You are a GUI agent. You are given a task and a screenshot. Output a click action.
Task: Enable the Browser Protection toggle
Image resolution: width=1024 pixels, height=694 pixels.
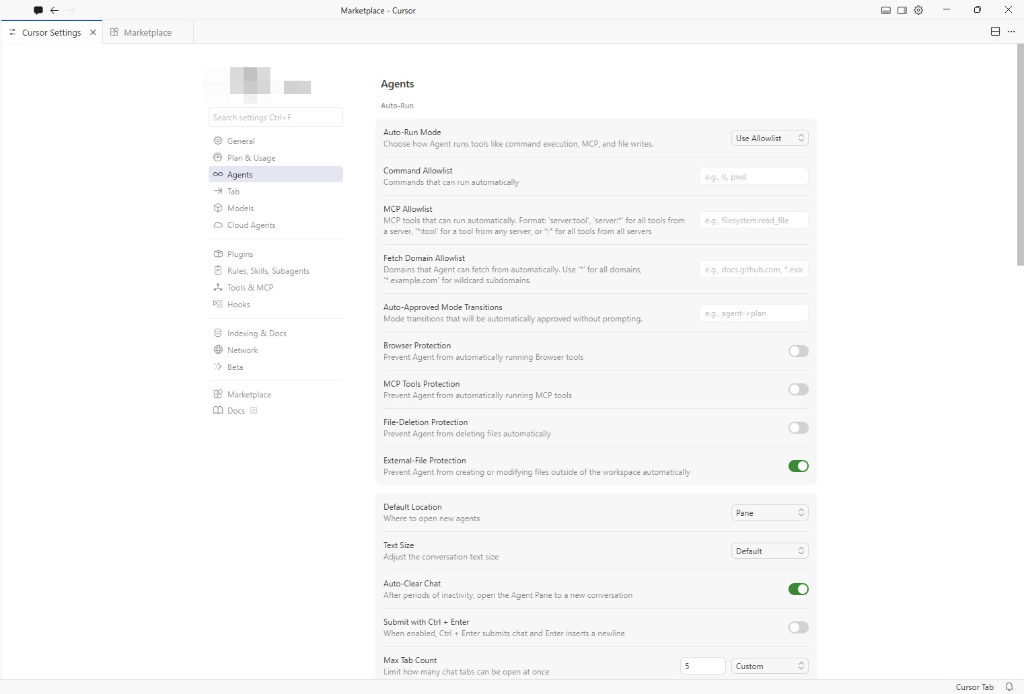click(x=799, y=351)
